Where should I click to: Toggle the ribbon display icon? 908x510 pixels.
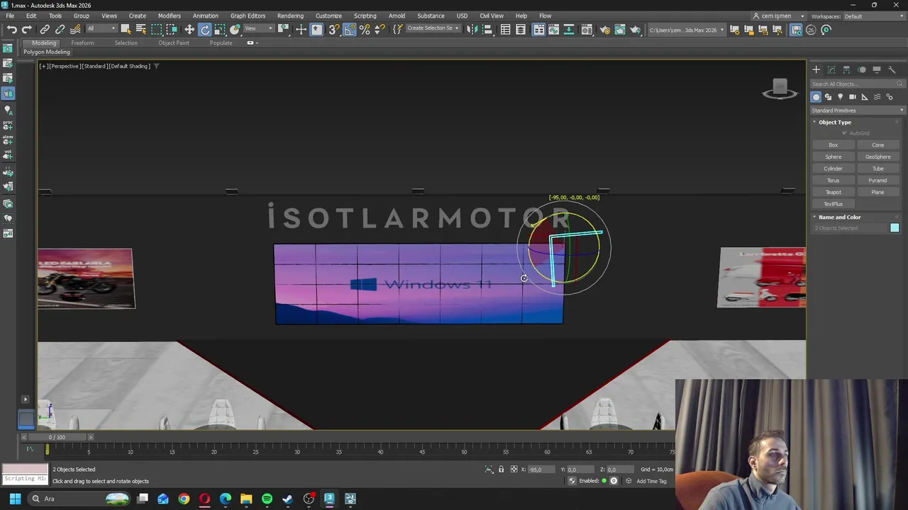(x=539, y=29)
